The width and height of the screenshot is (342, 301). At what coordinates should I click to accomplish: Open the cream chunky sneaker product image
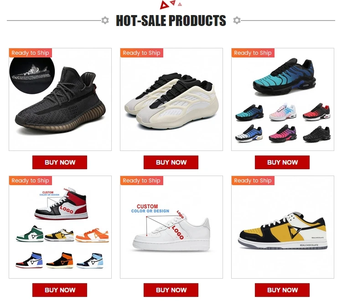coord(171,99)
